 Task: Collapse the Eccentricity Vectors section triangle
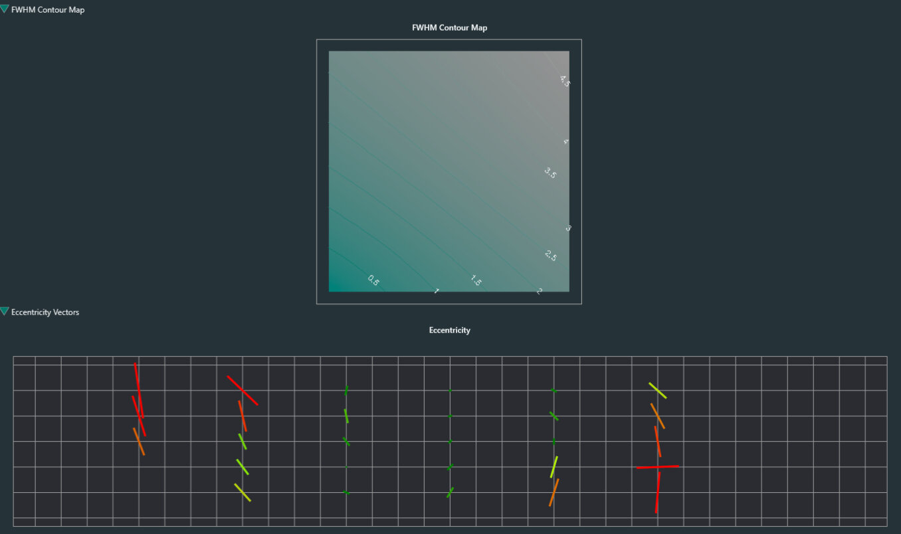[x=5, y=311]
